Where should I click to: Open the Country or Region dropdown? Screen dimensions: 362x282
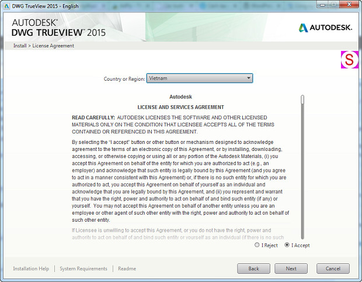[x=200, y=78]
